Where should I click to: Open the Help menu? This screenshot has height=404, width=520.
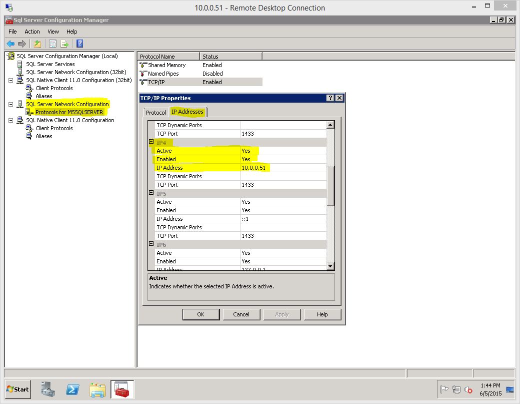[x=71, y=32]
